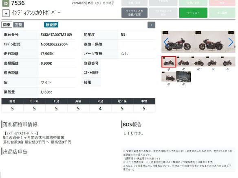
Task: Collapse details panel with gray chevron button
Action: click(151, 25)
